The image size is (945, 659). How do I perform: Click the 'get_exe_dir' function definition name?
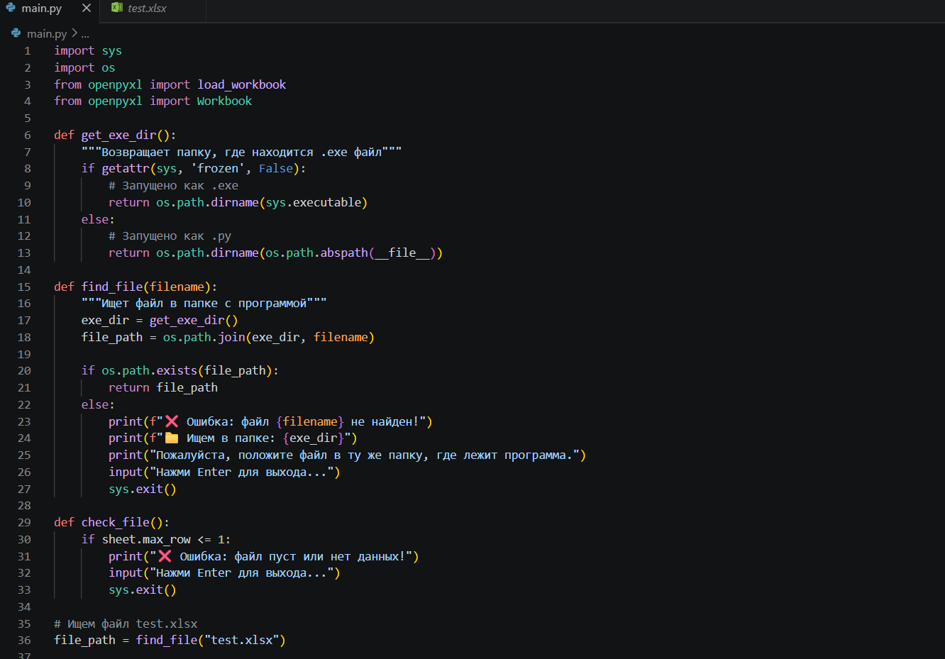click(118, 135)
